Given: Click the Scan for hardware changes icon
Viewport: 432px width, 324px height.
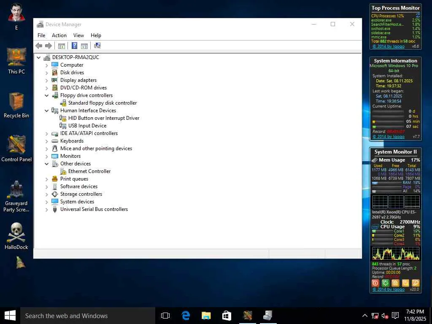Looking at the screenshot, I should [x=97, y=46].
